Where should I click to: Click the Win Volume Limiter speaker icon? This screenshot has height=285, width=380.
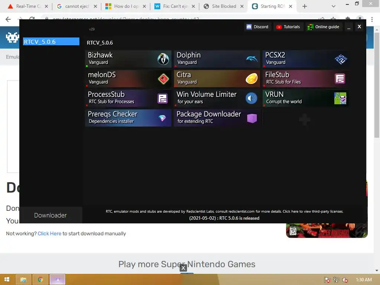251,98
